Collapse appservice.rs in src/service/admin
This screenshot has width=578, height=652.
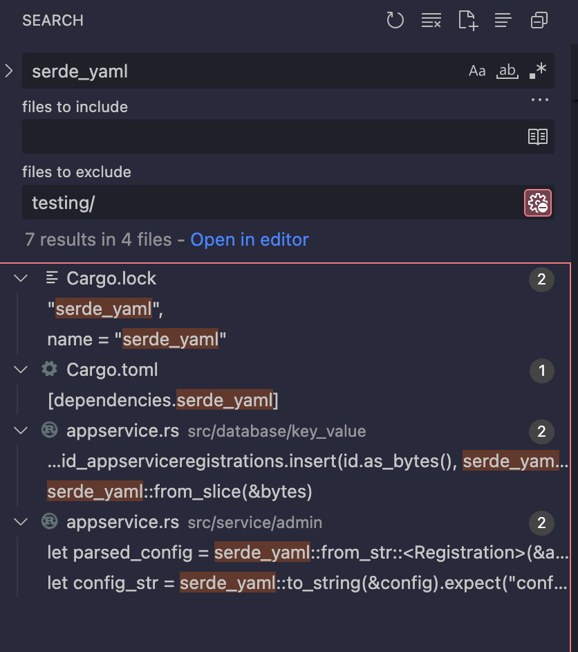tap(21, 522)
